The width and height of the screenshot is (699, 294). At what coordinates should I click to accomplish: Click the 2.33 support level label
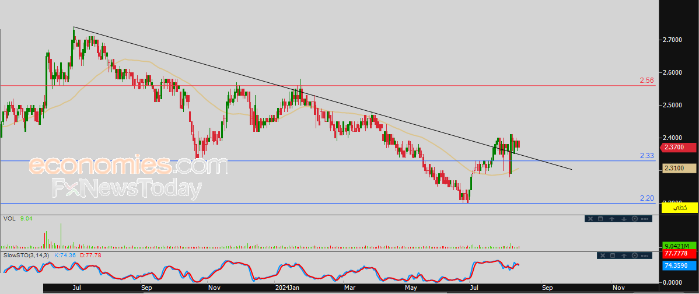tap(646, 156)
